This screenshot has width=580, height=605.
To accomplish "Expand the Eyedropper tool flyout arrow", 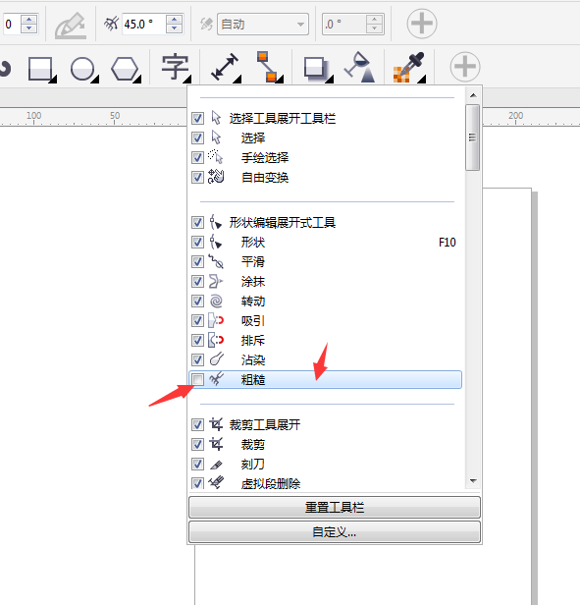I will tap(422, 80).
